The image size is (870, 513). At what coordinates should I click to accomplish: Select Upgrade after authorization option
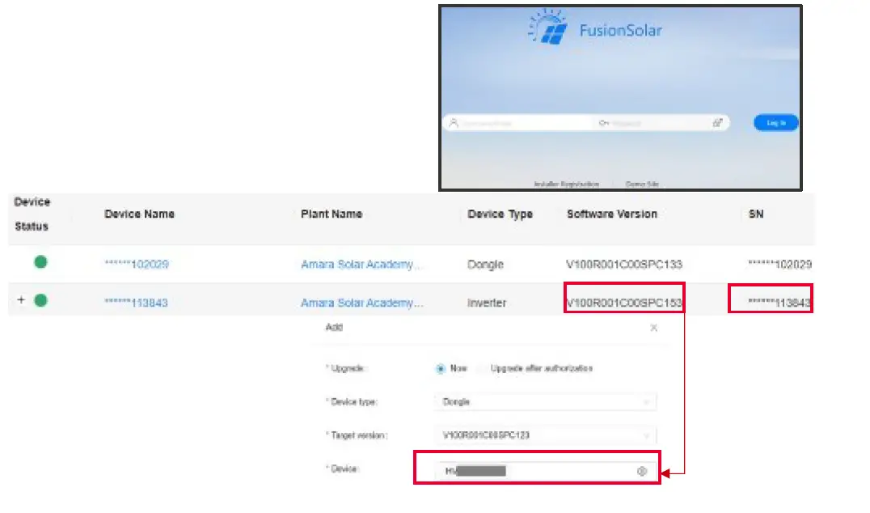tap(540, 368)
